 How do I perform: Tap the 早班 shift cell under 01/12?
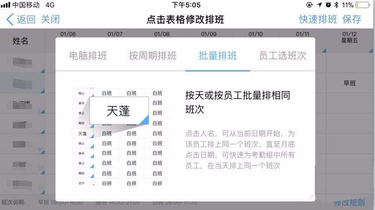(x=350, y=83)
